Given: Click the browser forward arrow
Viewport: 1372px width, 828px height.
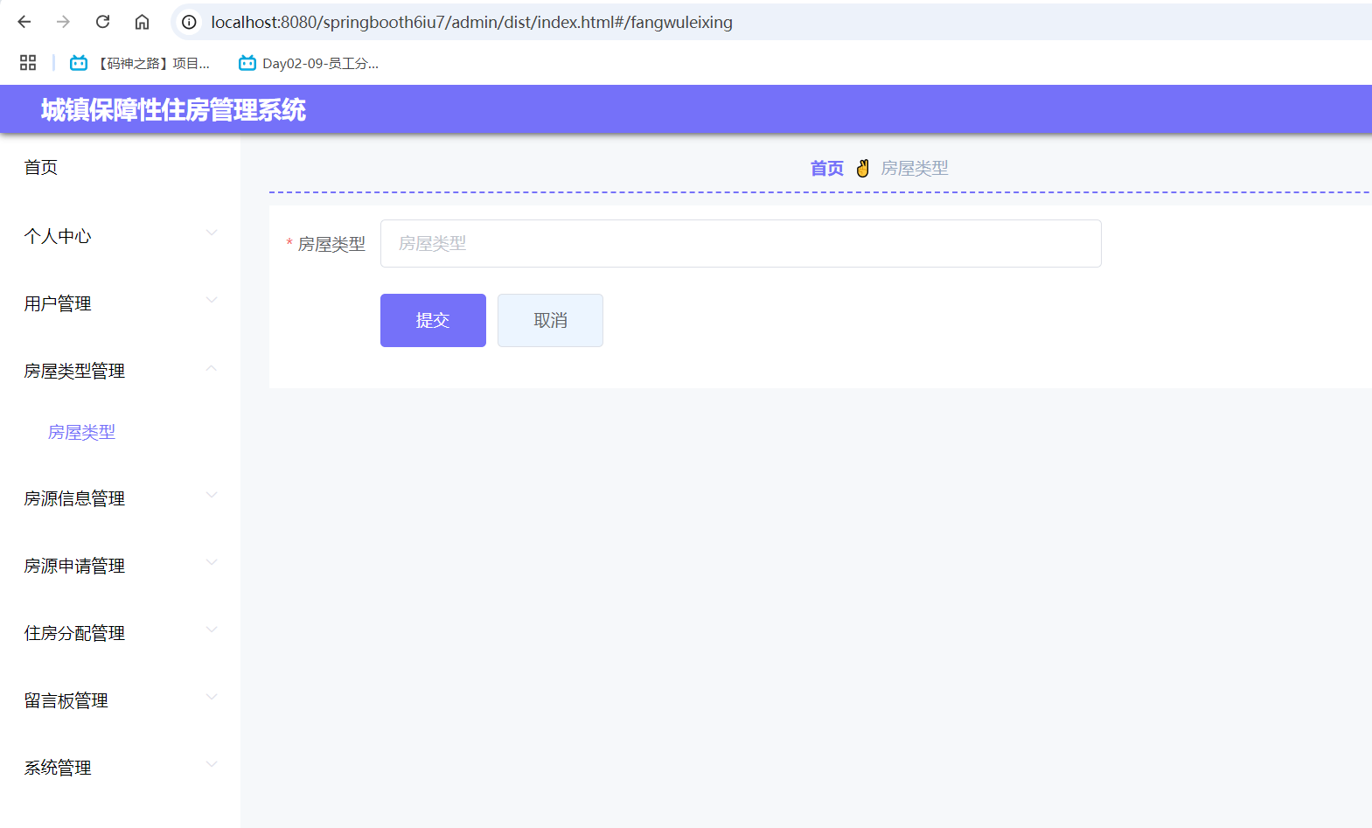Looking at the screenshot, I should (x=63, y=22).
